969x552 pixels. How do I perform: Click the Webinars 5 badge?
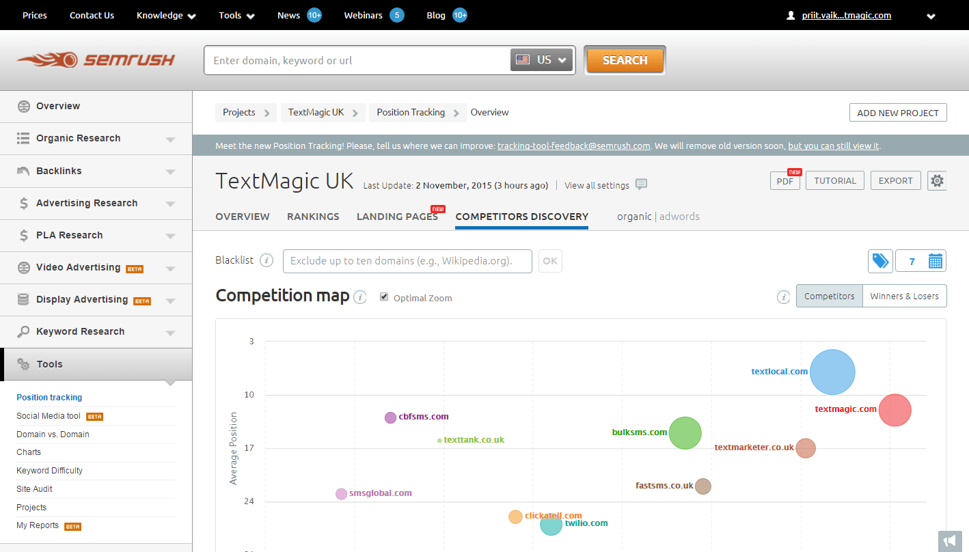point(397,15)
